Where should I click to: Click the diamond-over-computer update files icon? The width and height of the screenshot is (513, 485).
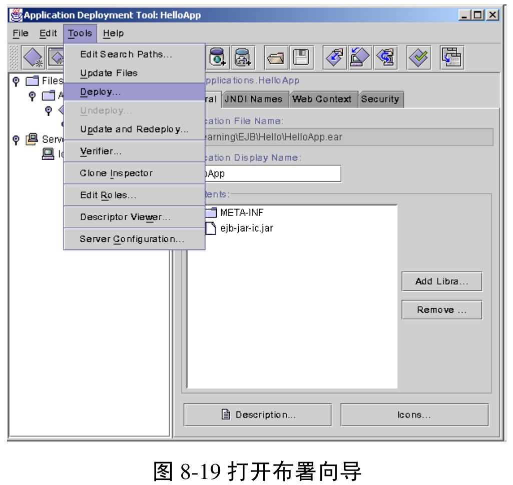(x=360, y=58)
